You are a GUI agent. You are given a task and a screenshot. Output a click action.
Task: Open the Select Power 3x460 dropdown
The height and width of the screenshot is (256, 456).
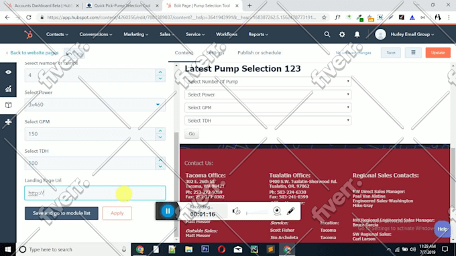tap(95, 105)
